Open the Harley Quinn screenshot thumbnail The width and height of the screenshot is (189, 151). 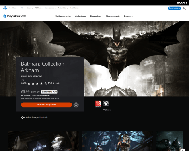[x=117, y=141]
